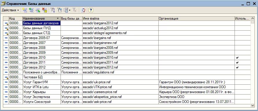Click the Filter history icon

(x=66, y=10)
